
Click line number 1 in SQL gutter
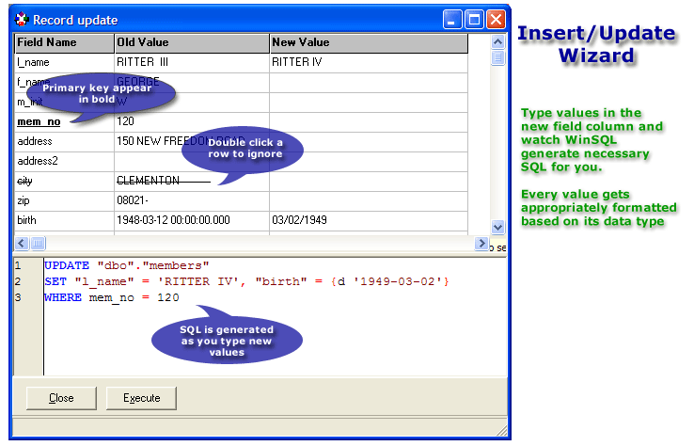(x=18, y=265)
